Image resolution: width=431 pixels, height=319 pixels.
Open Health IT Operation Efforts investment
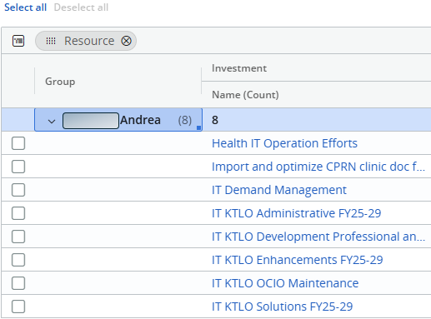click(284, 143)
